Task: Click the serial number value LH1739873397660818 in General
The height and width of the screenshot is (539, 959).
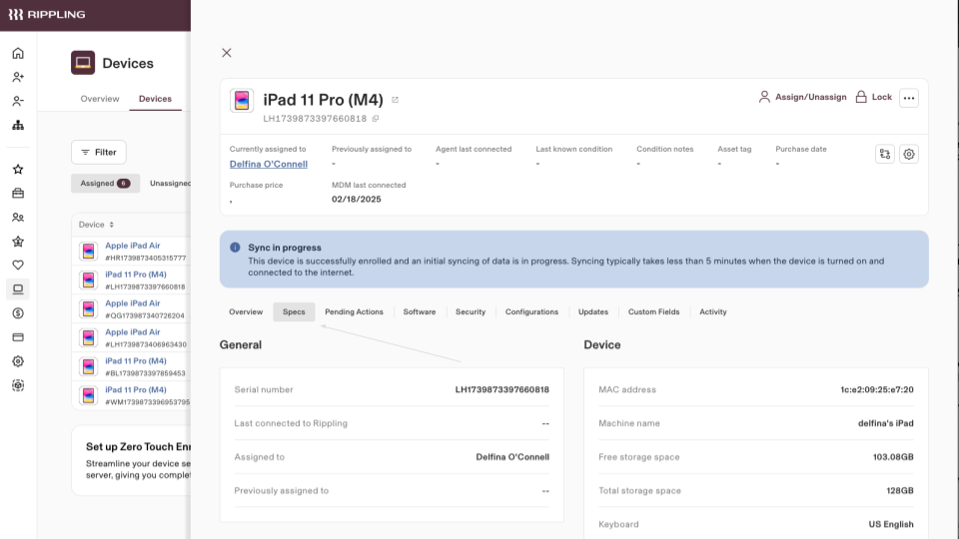Action: click(x=502, y=389)
